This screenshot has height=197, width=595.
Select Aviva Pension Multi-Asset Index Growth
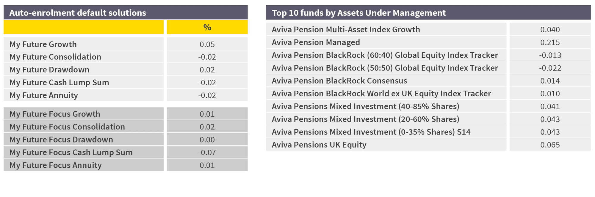(x=428, y=29)
